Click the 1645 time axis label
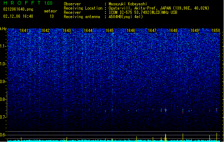Viewport: 224px width, 142px height. pyautogui.click(x=109, y=31)
